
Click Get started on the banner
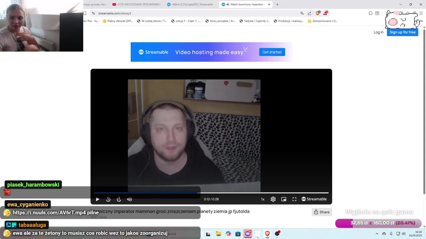tap(272, 52)
